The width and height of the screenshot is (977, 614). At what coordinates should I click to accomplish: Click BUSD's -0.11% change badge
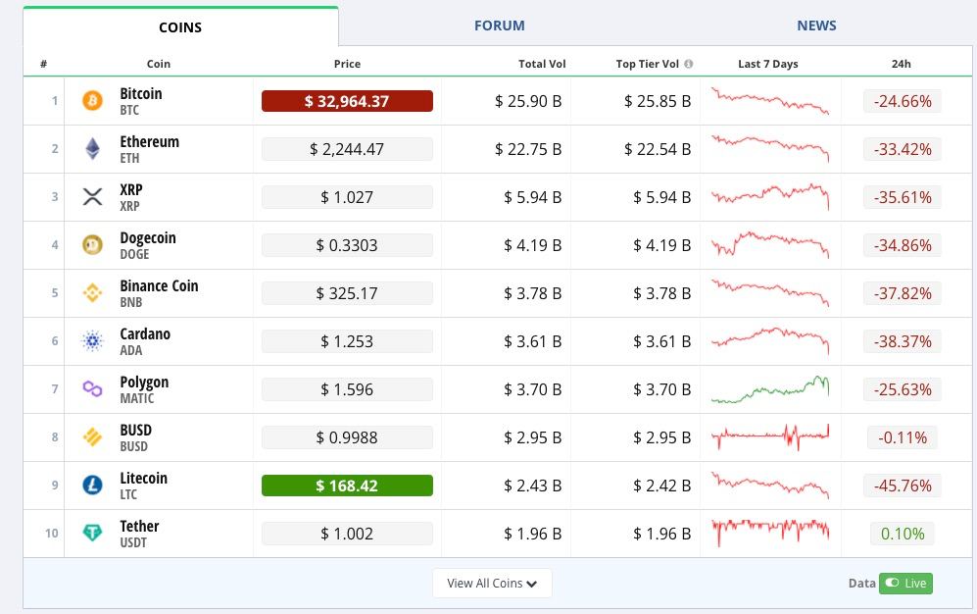coord(903,437)
